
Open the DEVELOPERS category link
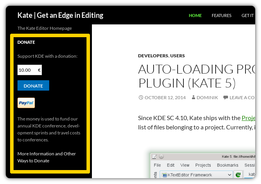(153, 56)
